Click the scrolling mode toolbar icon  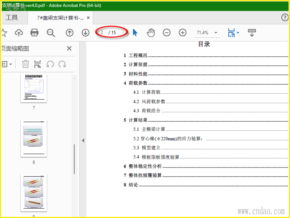(252, 33)
